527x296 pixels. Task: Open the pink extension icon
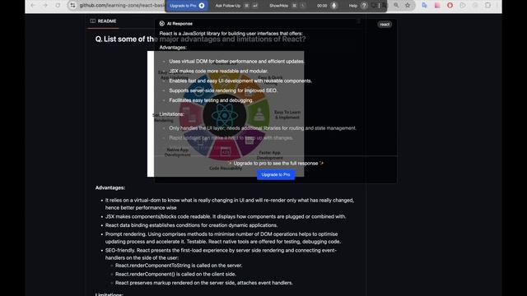click(437, 6)
